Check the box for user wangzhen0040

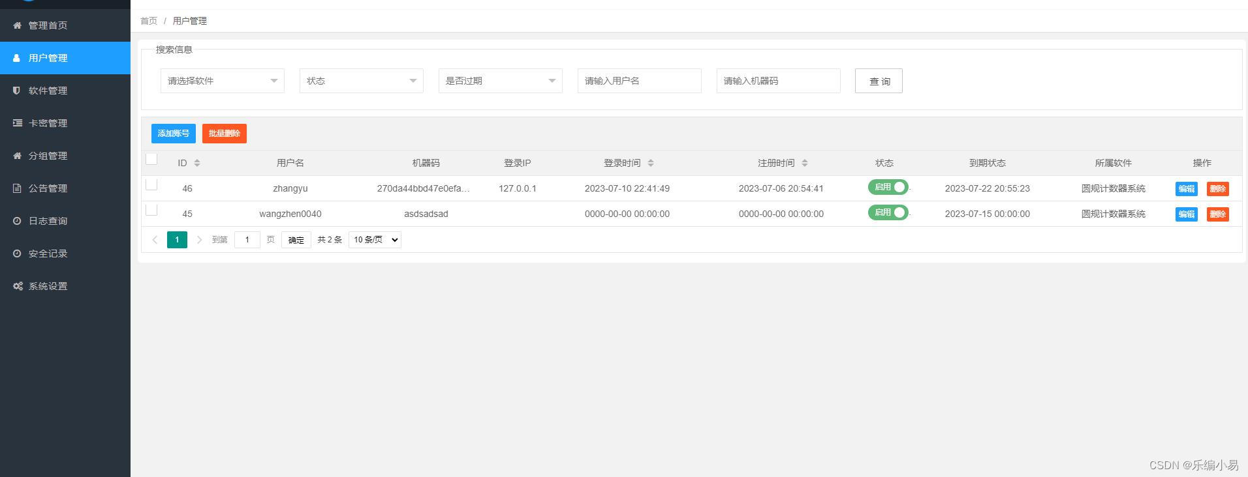(x=151, y=210)
